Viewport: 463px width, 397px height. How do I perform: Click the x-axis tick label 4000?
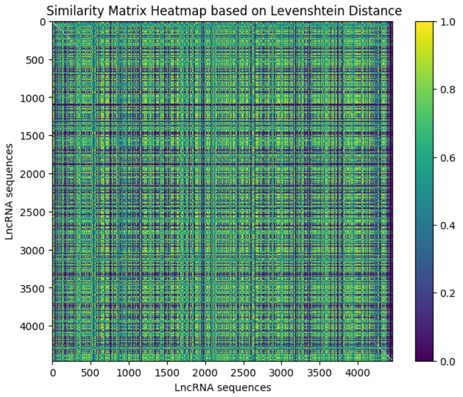(x=358, y=373)
